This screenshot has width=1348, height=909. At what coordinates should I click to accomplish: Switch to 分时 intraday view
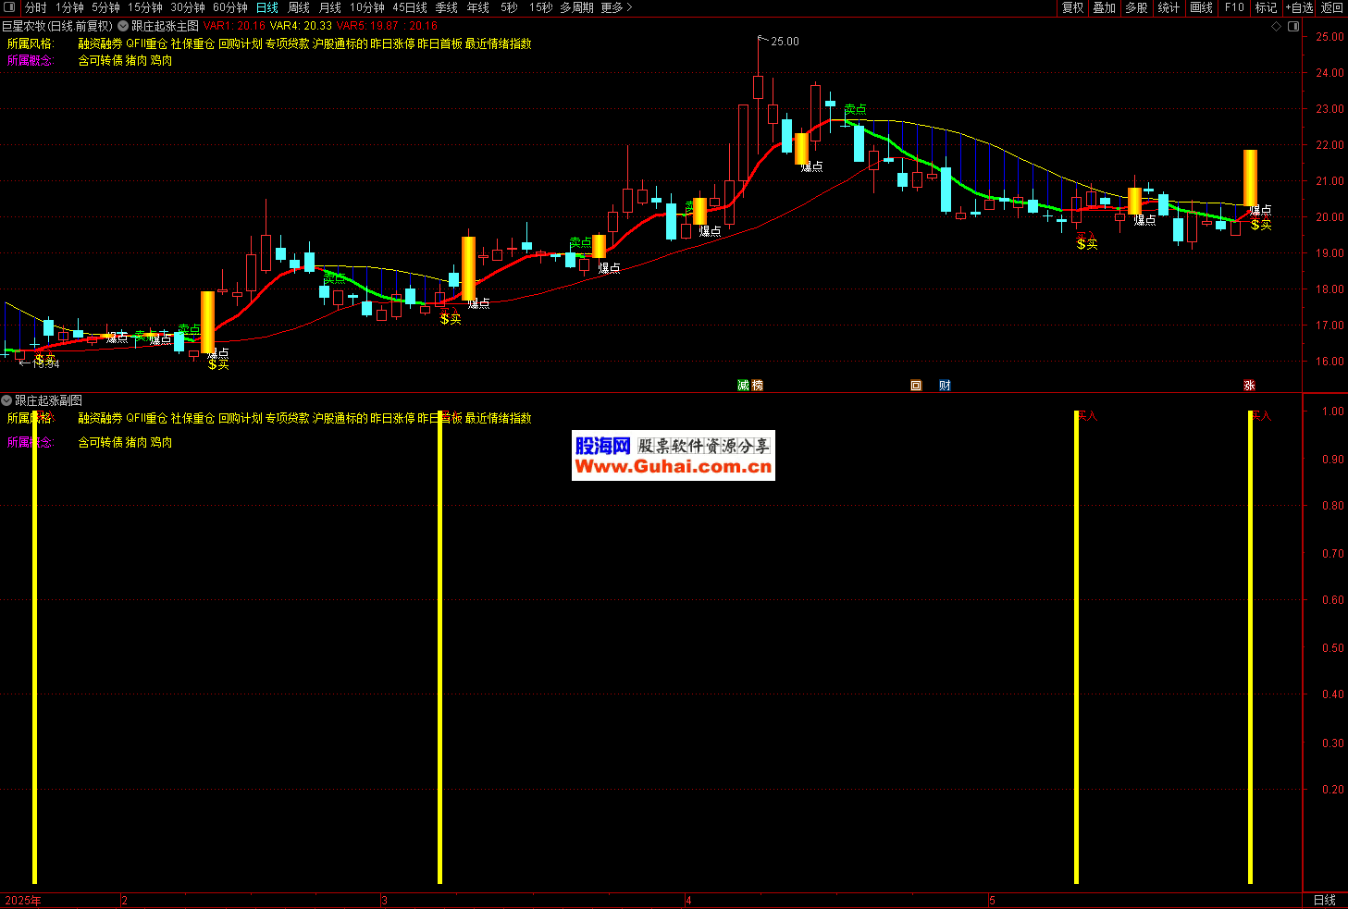(35, 7)
